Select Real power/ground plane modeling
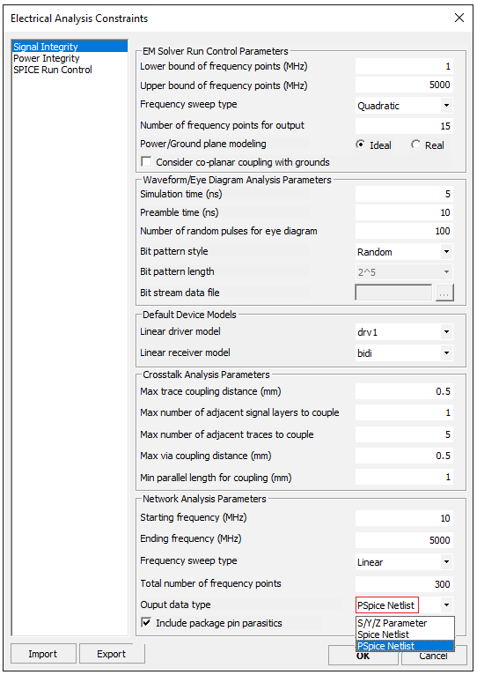Screen dimensions: 477x675 (415, 145)
